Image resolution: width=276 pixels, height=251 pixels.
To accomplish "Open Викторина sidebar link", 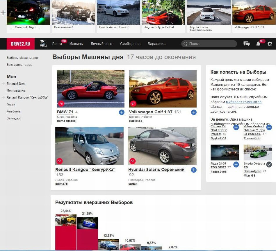I will pyautogui.click(x=15, y=65).
